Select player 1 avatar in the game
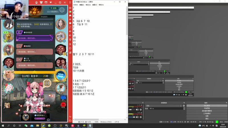 pyautogui.click(x=9, y=24)
